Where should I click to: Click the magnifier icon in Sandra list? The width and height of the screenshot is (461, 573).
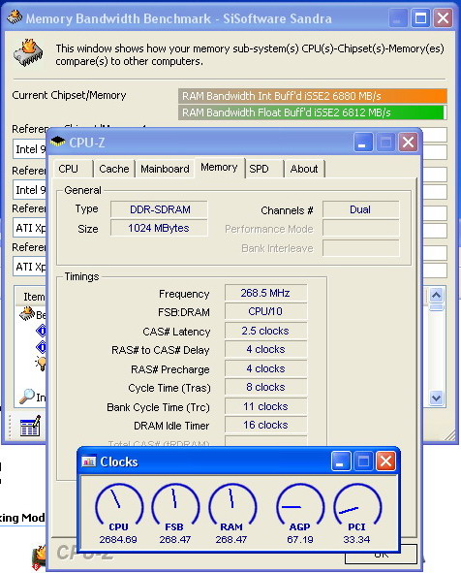click(x=27, y=397)
